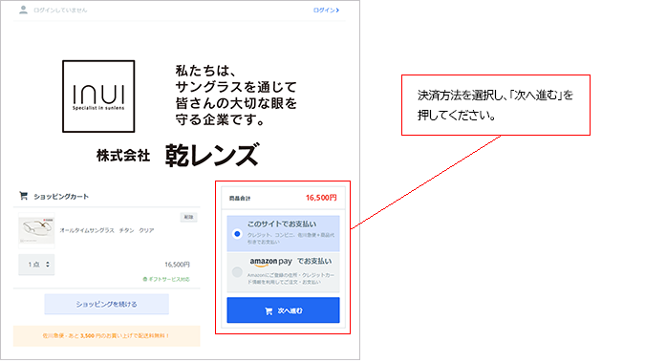This screenshot has width=645, height=363.
Task: Click the blue 次へ進む button
Action: 283,310
